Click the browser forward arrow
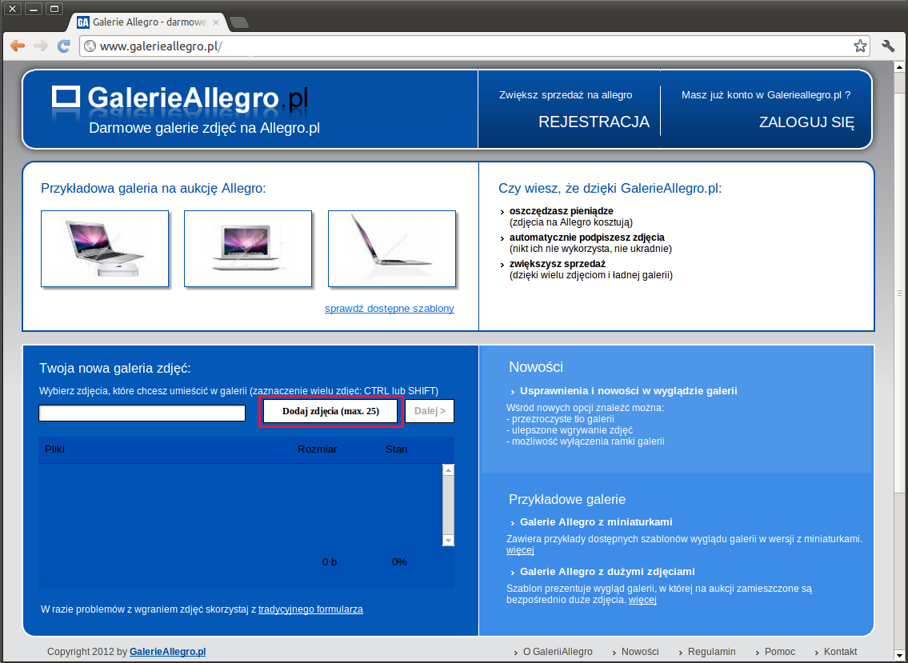The height and width of the screenshot is (663, 908). (x=41, y=46)
